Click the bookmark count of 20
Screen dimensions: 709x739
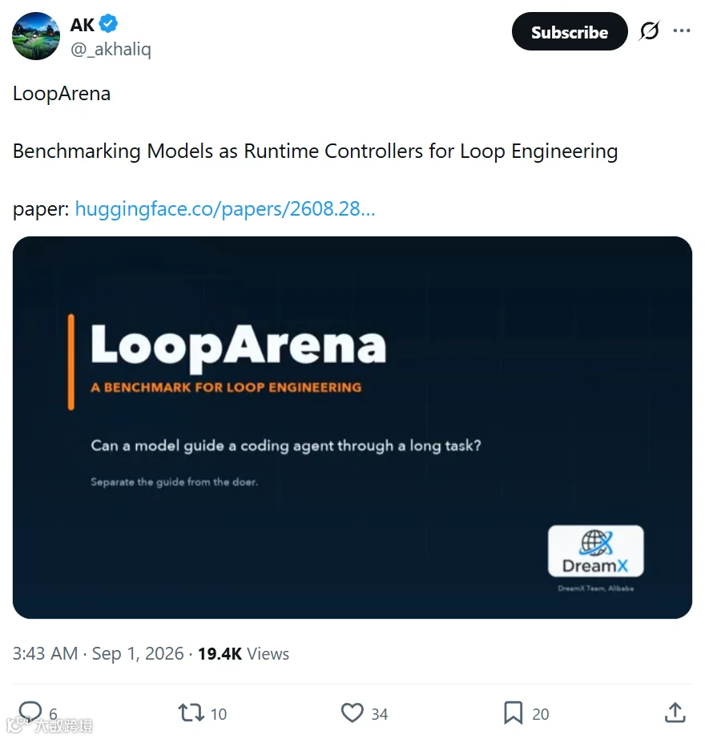541,714
